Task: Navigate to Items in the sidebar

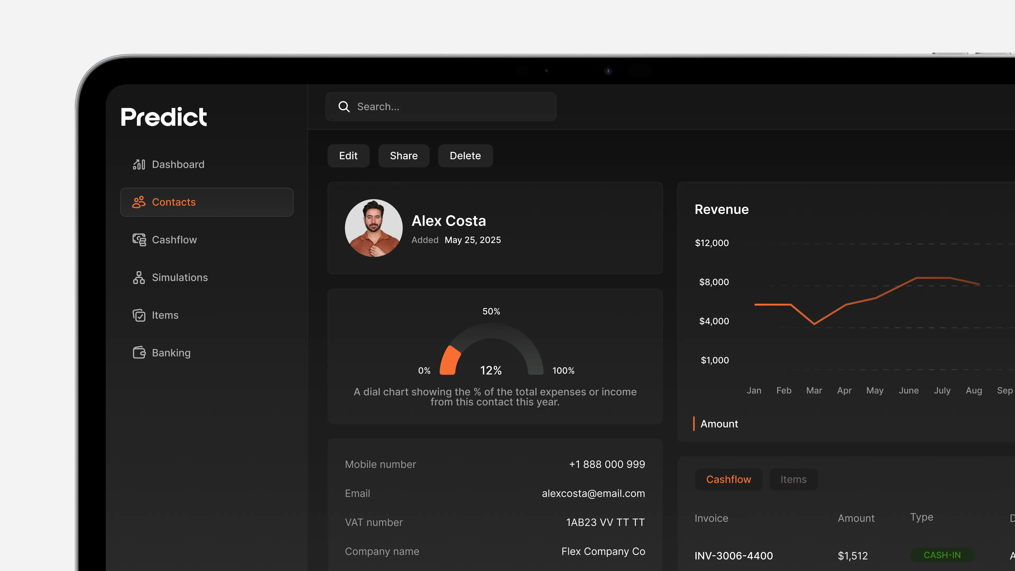Action: tap(207, 315)
